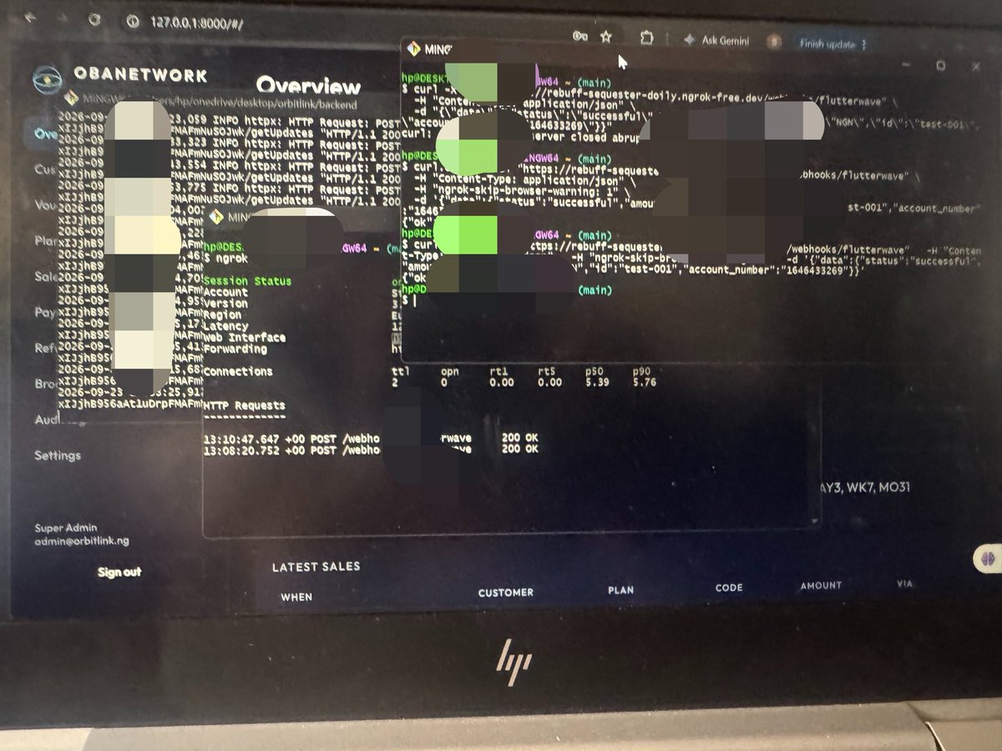
Task: Click the curl terminal prompt cursor line
Action: 409,300
